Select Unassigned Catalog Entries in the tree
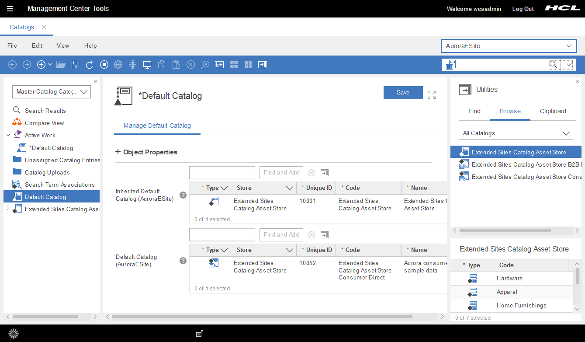This screenshot has height=342, width=585. (62, 160)
